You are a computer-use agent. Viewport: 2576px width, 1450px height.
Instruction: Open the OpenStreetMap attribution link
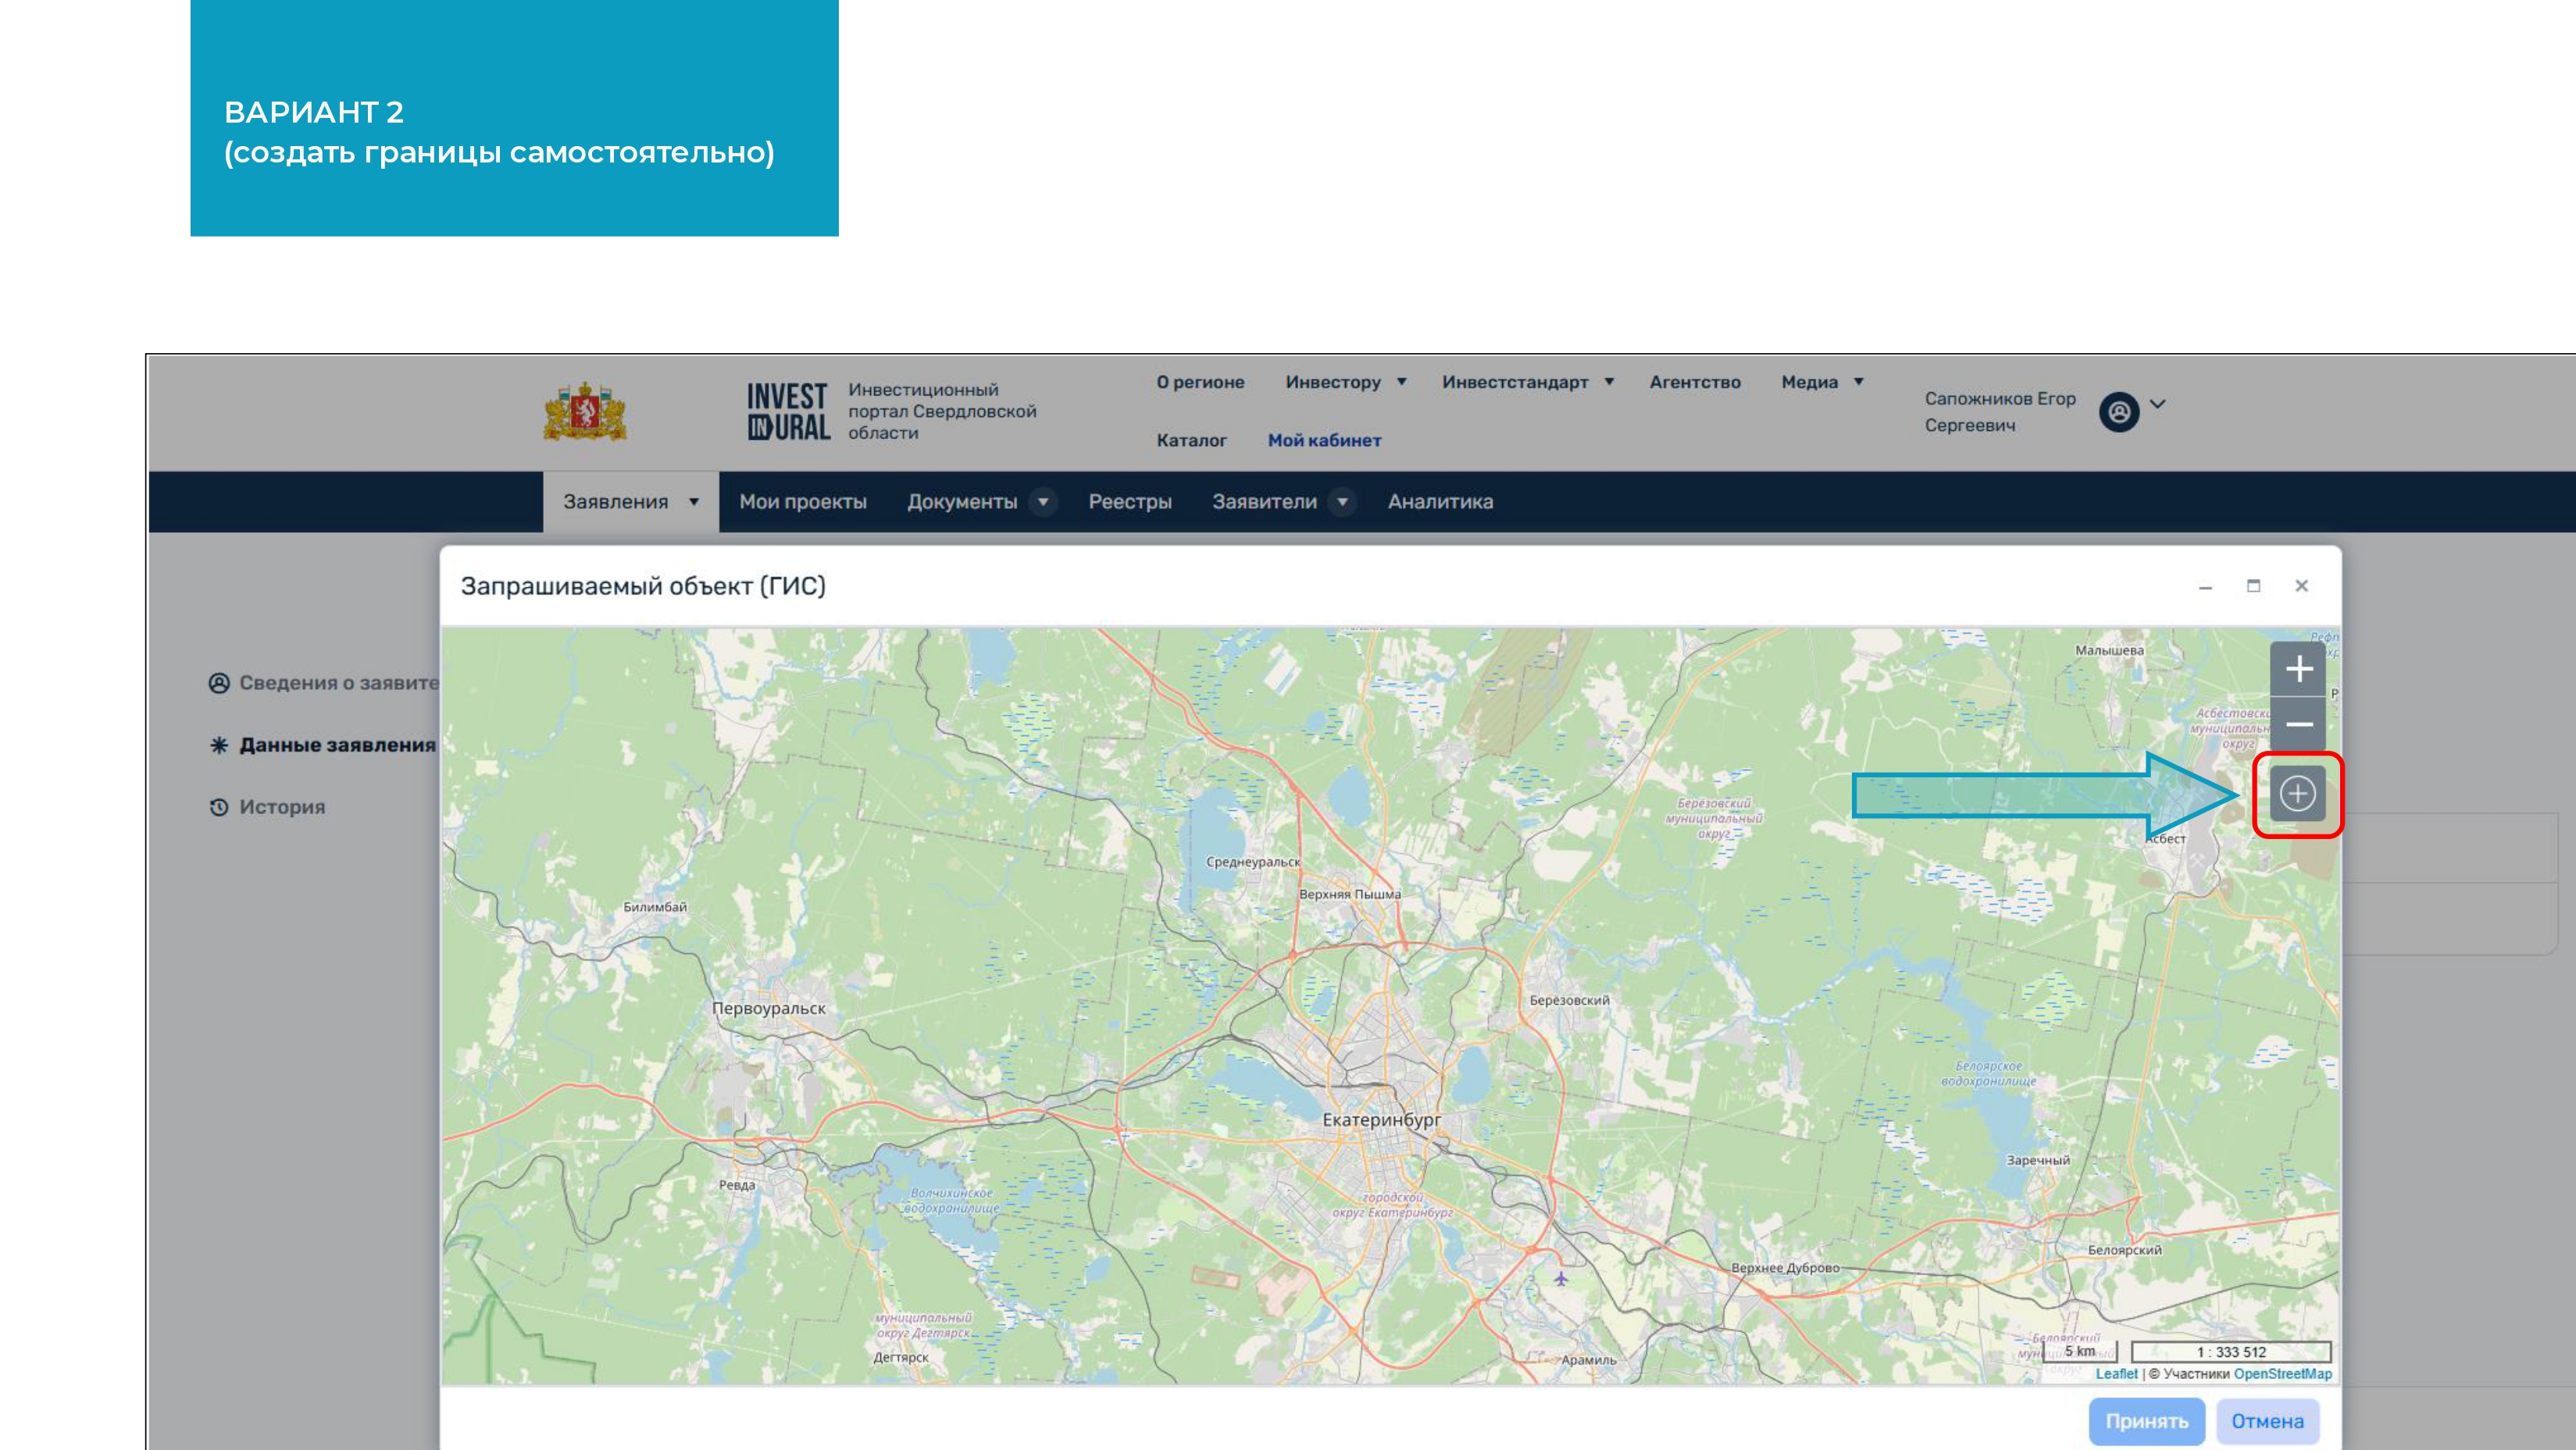(x=2282, y=1374)
